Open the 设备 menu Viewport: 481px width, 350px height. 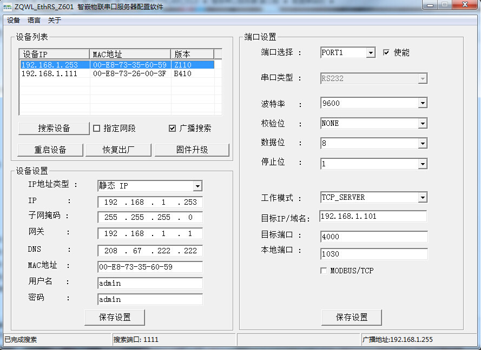point(14,20)
